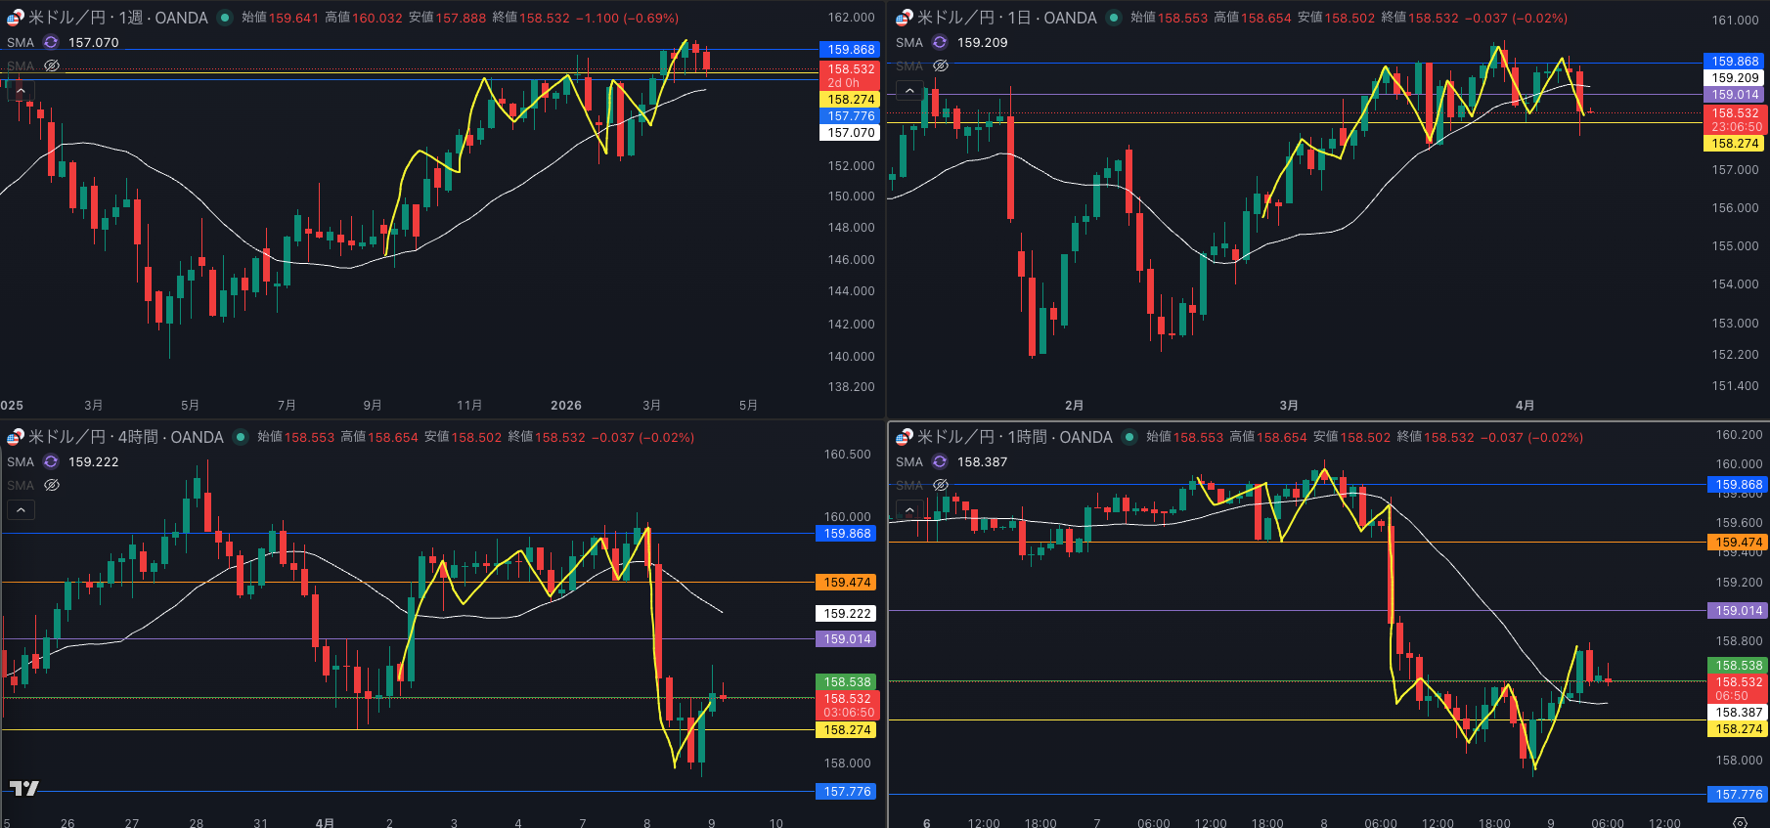Screen dimensions: 1770x828
Task: Collapse the indicator legend on the daily chart
Action: pyautogui.click(x=909, y=90)
